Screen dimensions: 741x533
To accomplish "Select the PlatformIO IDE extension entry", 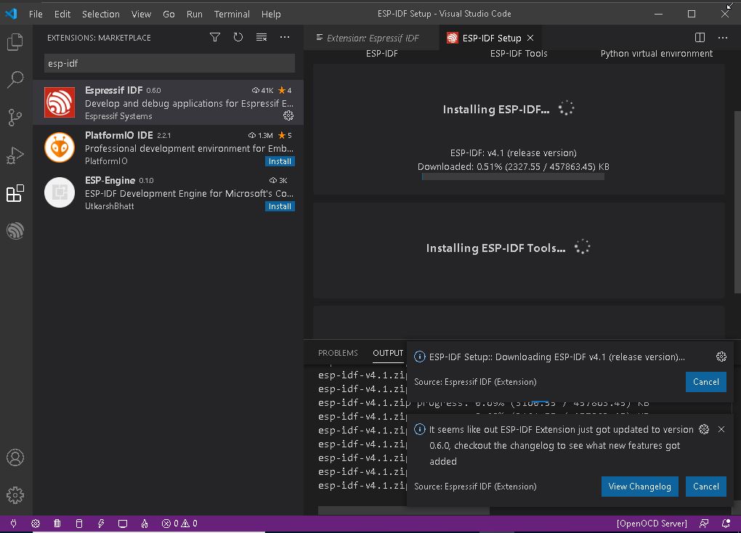I will [169, 147].
